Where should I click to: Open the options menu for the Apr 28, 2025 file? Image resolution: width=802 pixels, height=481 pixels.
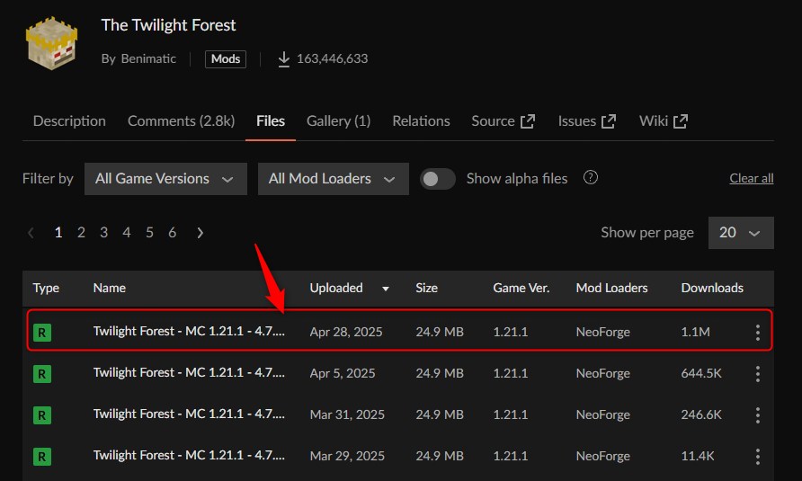758,333
